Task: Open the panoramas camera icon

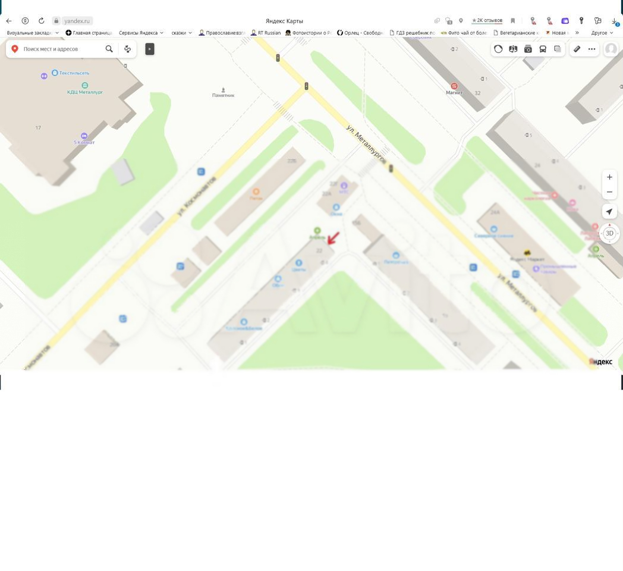Action: coord(528,49)
